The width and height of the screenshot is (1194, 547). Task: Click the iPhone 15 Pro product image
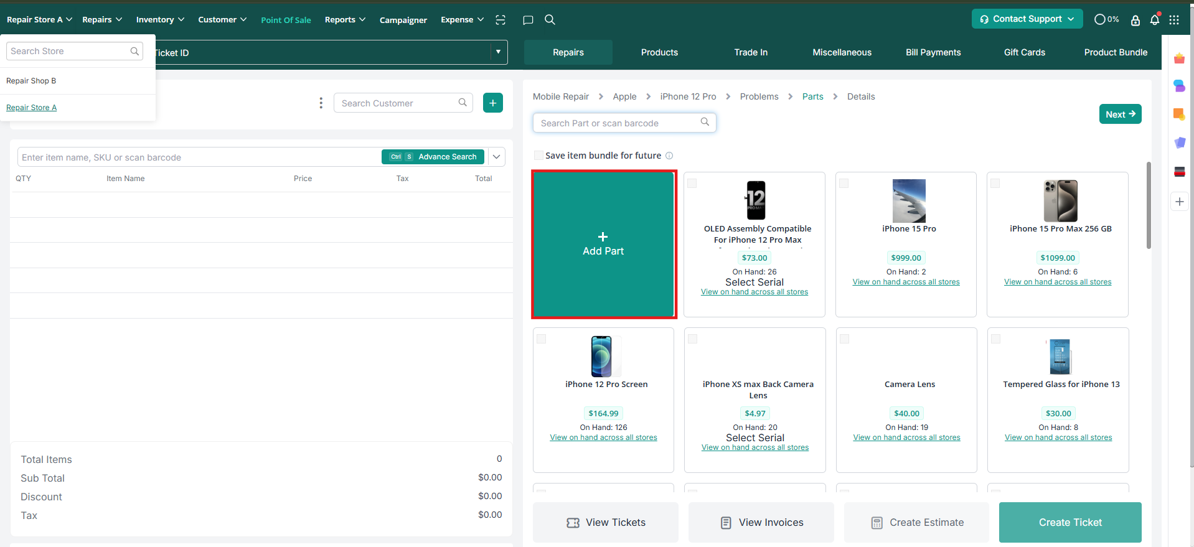pos(909,201)
